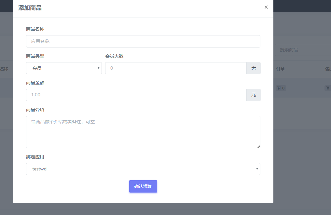This screenshot has height=215, width=331.
Task: Click the cart order count badge 0
Action: [x=281, y=88]
